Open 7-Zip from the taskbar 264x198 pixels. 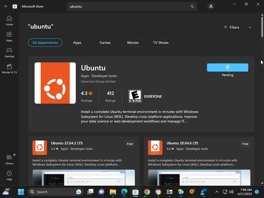(x=170, y=192)
